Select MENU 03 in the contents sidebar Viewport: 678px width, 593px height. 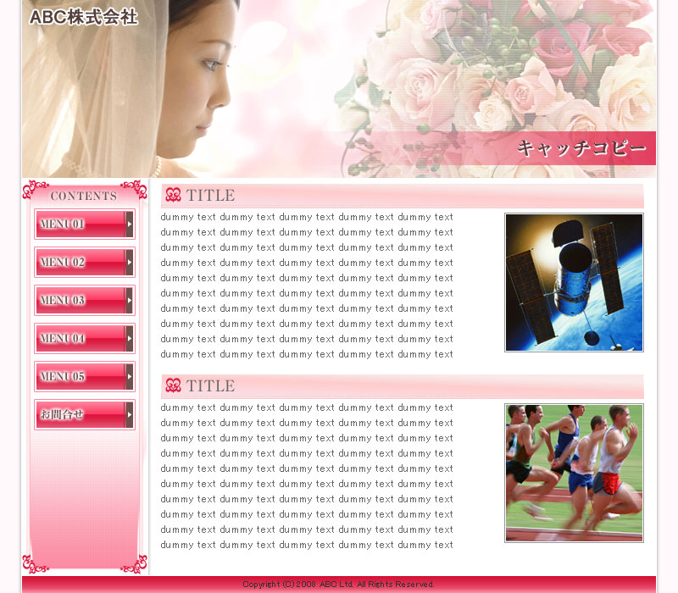pyautogui.click(x=85, y=300)
